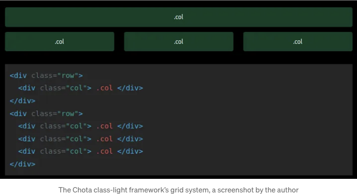Screen dimensions: 357x194
Task: Click the first opening div class="row" line
Action: point(46,75)
